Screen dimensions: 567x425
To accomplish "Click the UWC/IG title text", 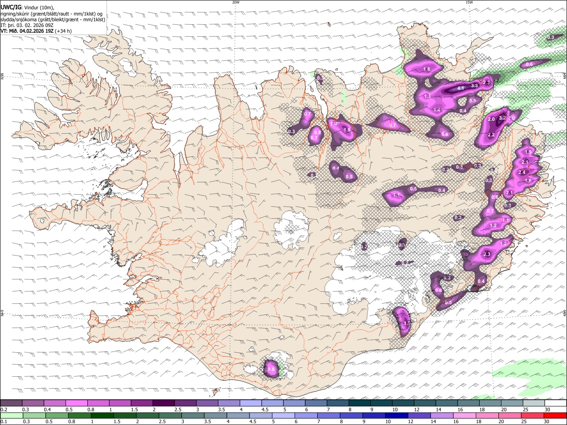I will 10,8.
